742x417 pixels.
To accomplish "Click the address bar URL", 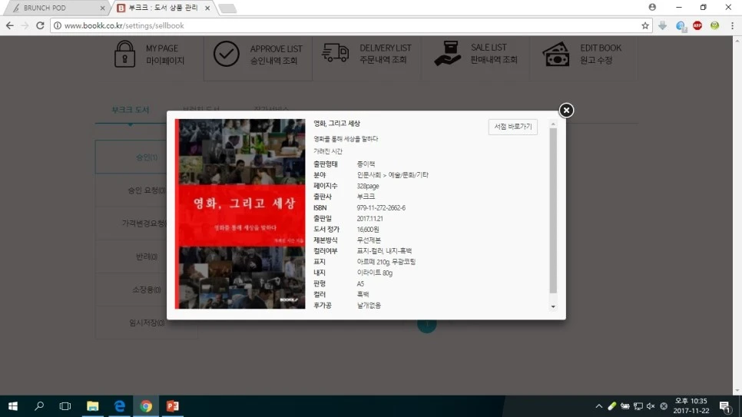I will pos(124,25).
